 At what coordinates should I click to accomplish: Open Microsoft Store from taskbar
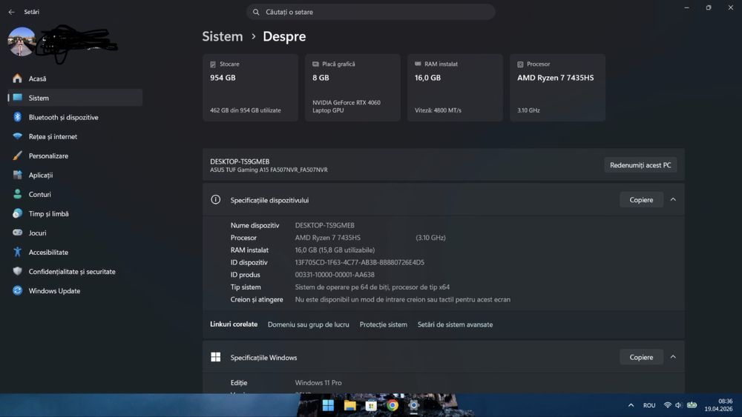pyautogui.click(x=371, y=405)
